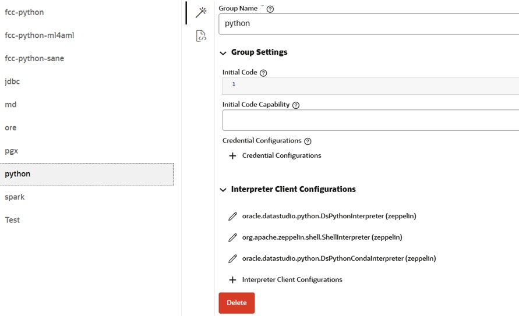Edit the DsPythonInterpreter client configuration

(x=233, y=216)
